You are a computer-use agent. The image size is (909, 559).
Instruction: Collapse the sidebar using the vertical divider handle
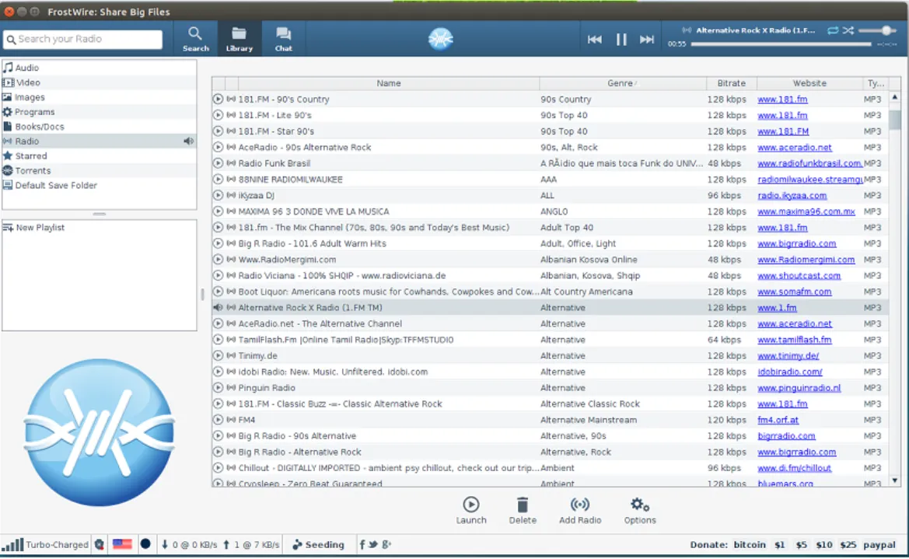click(x=202, y=294)
